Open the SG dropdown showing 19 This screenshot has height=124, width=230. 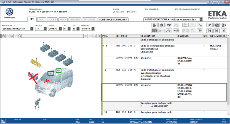[78, 29]
